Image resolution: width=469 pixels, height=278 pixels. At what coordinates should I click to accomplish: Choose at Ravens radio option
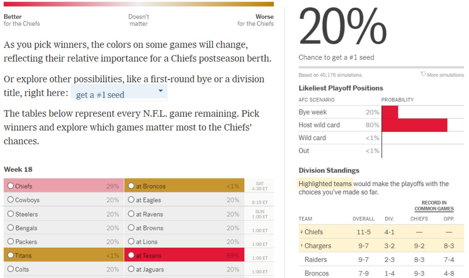pyautogui.click(x=131, y=214)
